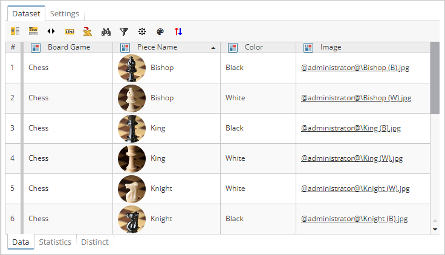Click the Image column header
The width and height of the screenshot is (445, 255).
(363, 47)
